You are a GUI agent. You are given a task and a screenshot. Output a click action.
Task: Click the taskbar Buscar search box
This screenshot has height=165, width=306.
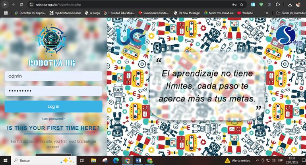[x=40, y=161]
